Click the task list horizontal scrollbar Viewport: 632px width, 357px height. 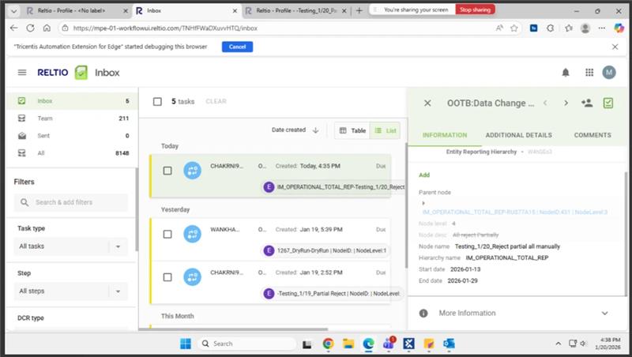pos(233,329)
